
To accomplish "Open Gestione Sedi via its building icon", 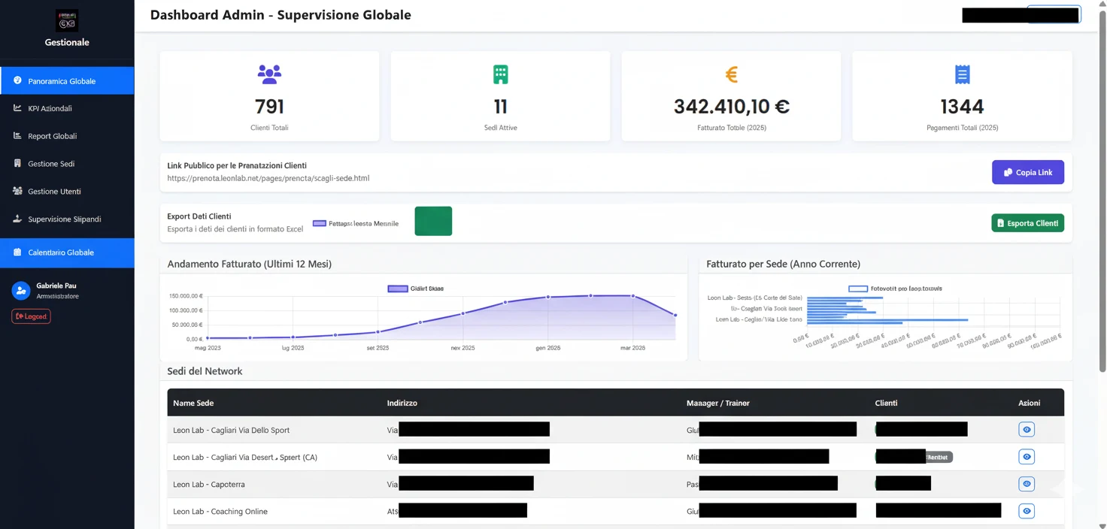I will coord(17,163).
